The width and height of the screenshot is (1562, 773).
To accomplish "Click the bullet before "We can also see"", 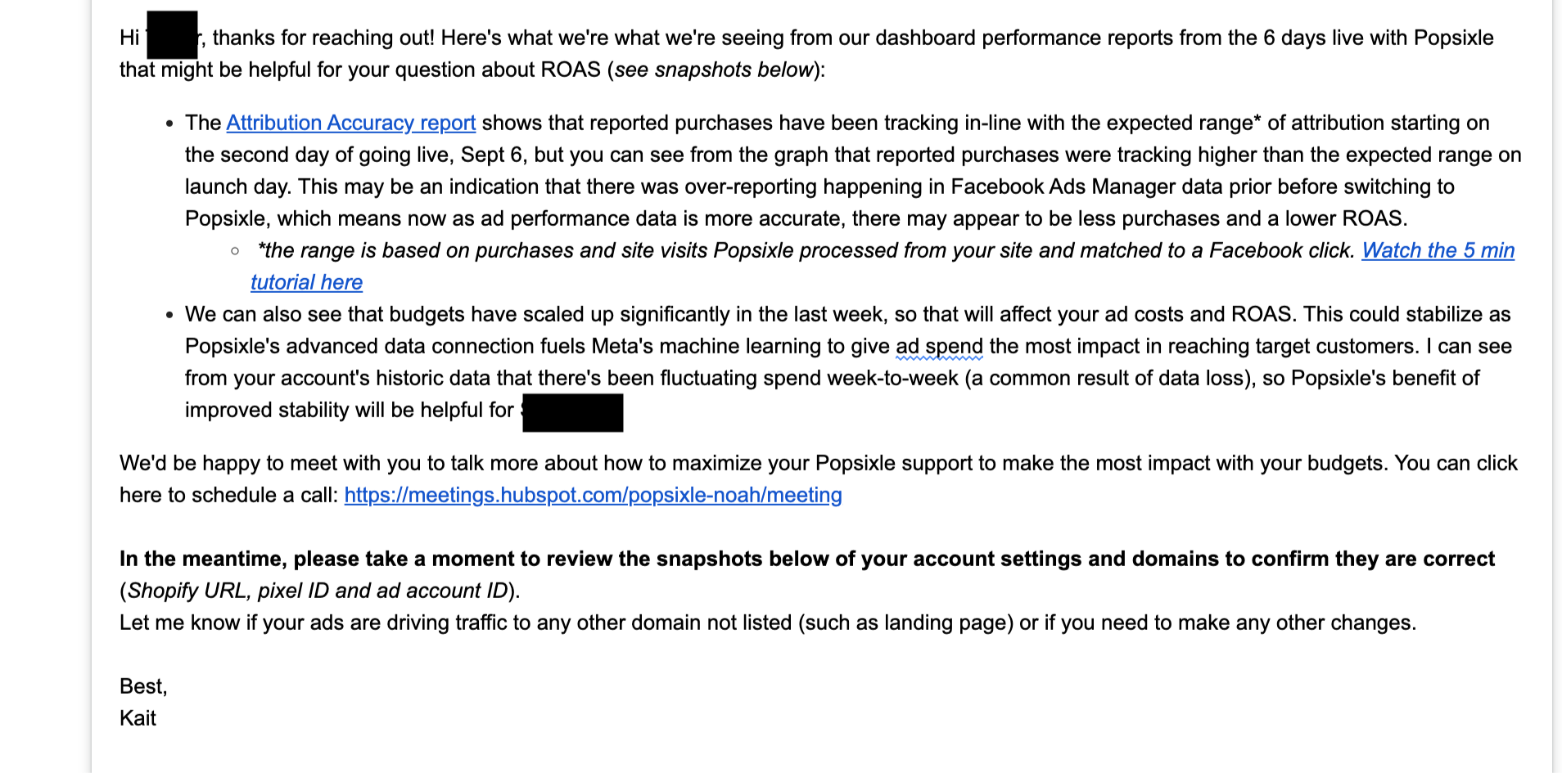I will (169, 316).
